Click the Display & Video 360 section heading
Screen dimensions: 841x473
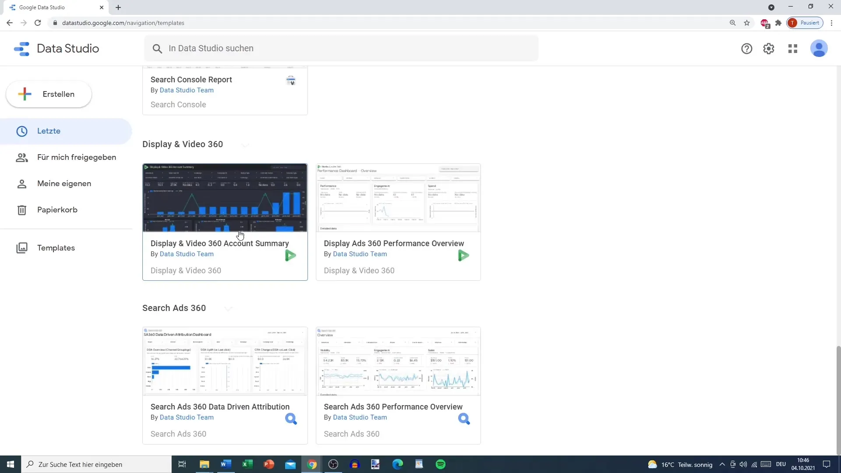point(183,145)
